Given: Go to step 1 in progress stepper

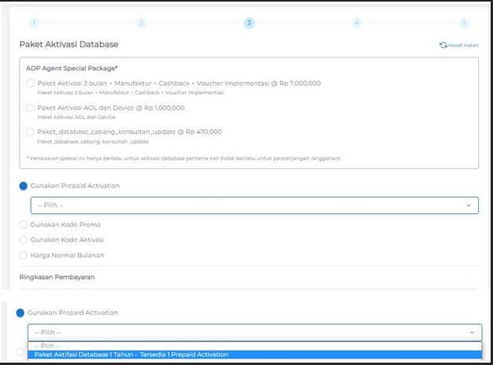Looking at the screenshot, I should [34, 23].
